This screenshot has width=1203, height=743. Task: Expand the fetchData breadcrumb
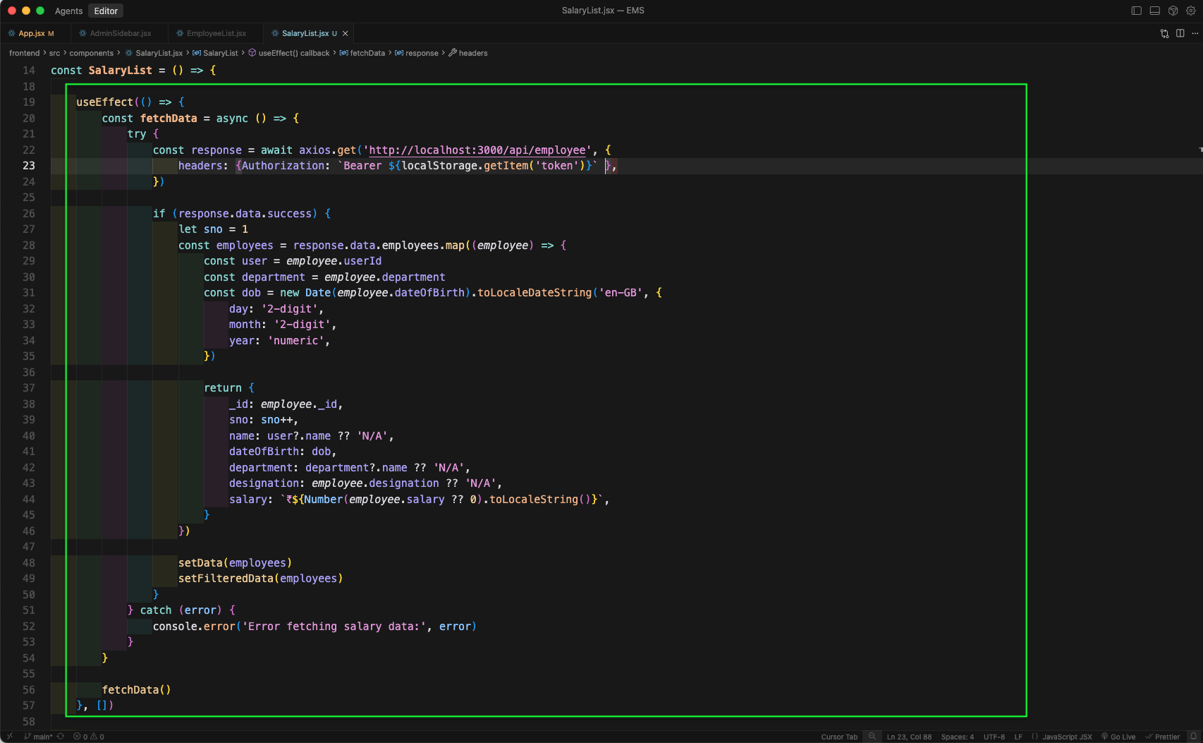367,53
